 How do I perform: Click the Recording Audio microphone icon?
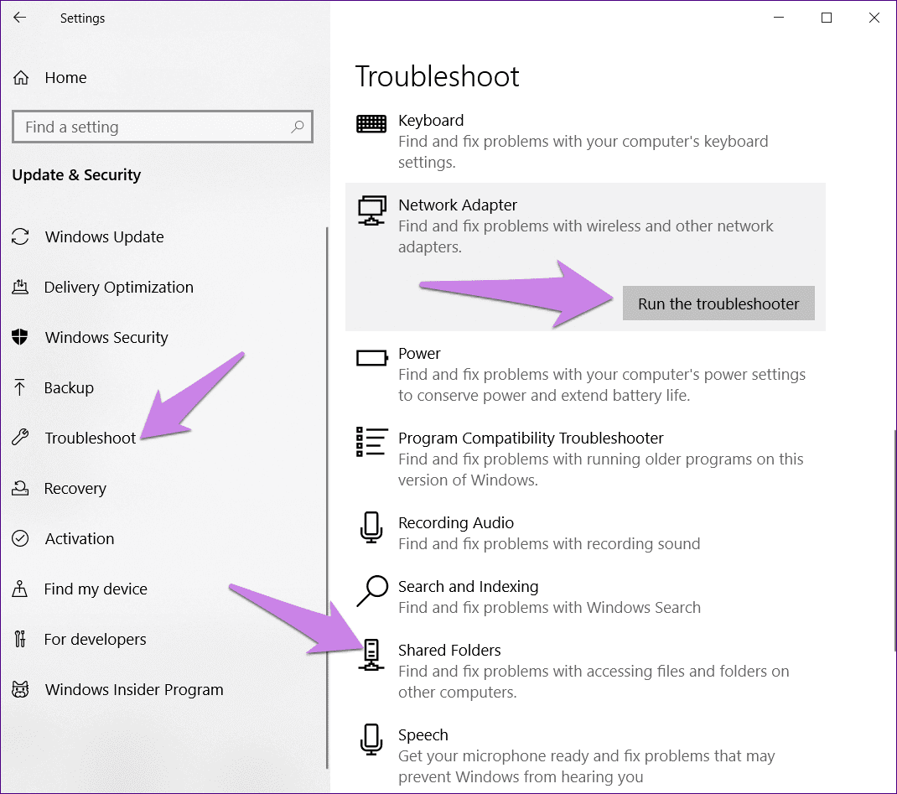click(x=371, y=527)
